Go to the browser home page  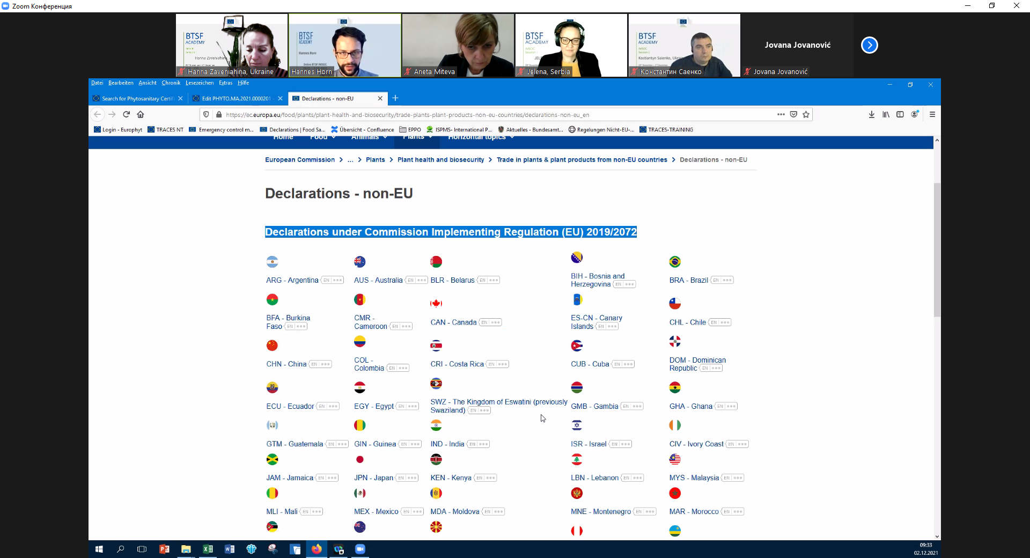(x=141, y=114)
